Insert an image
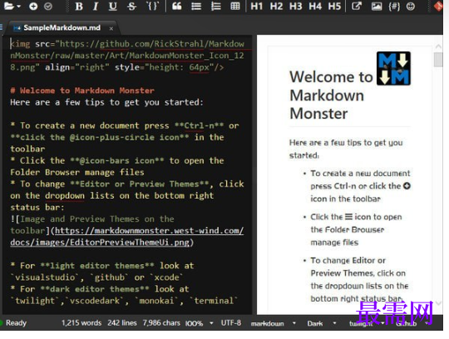This screenshot has width=449, height=339. [x=377, y=7]
